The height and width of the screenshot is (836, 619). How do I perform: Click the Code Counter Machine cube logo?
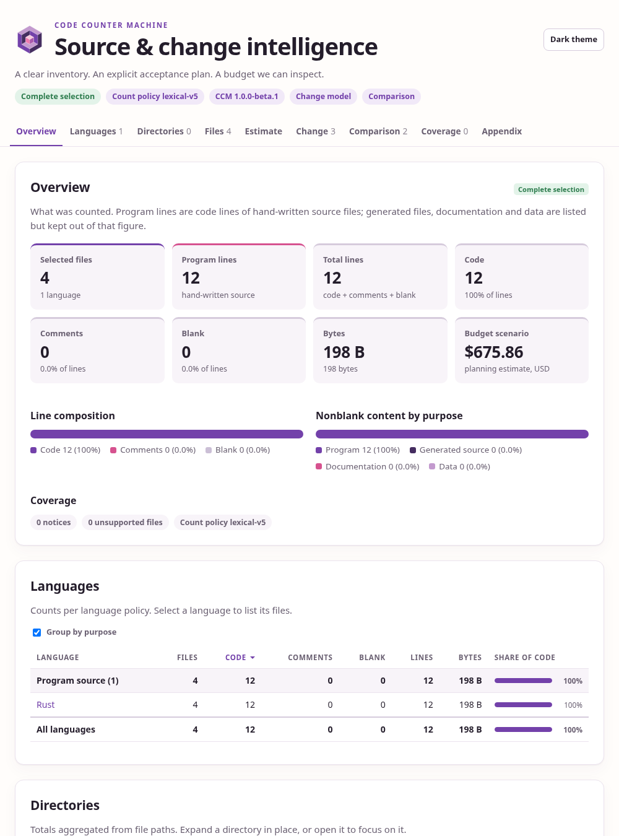[x=30, y=40]
